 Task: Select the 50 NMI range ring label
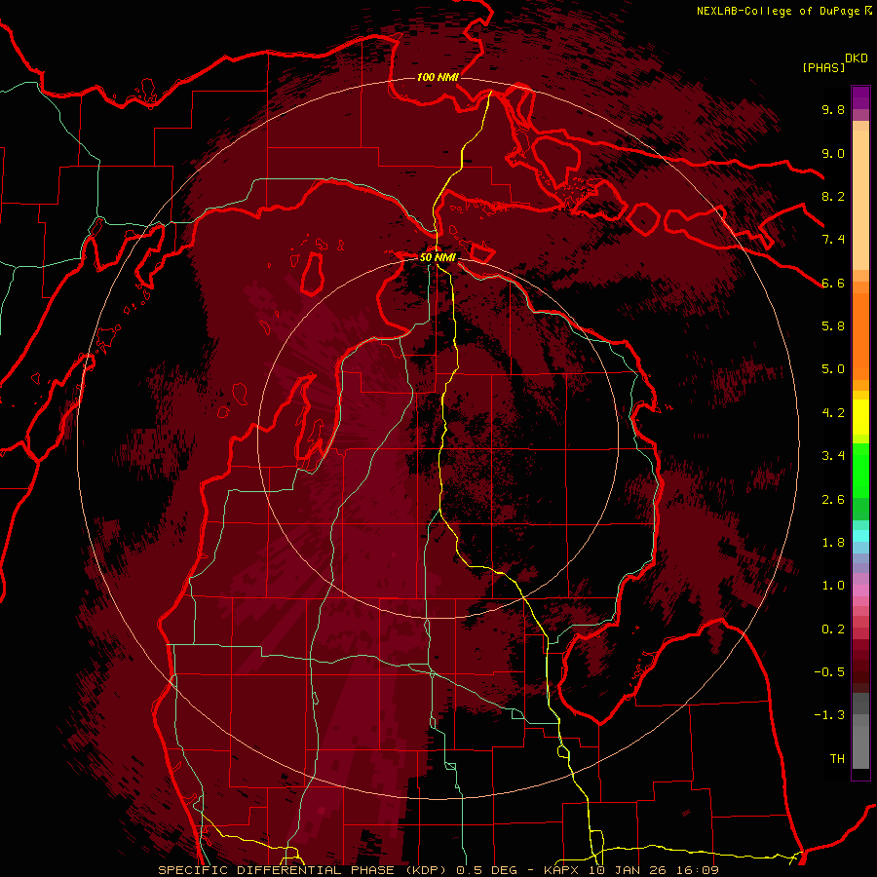pyautogui.click(x=438, y=257)
